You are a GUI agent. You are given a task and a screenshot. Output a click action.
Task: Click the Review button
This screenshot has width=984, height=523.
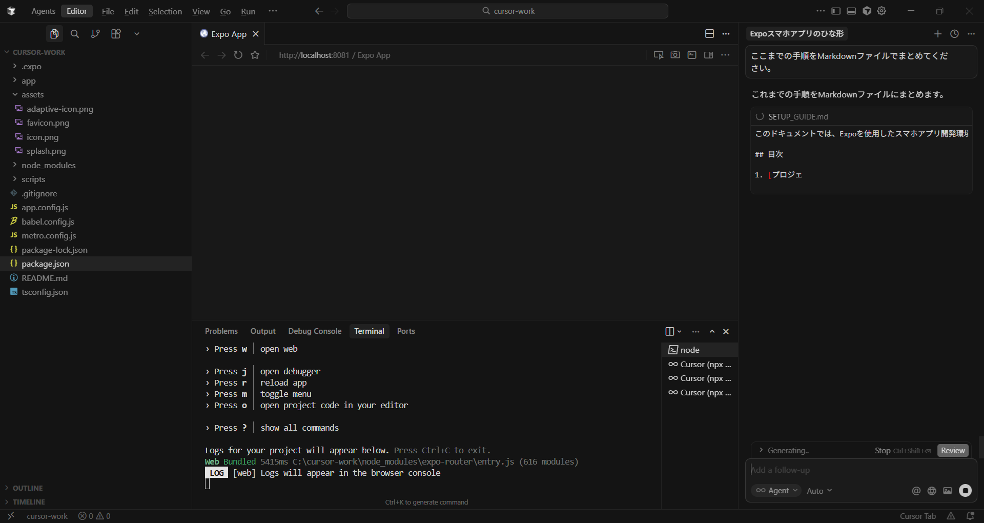pyautogui.click(x=953, y=451)
